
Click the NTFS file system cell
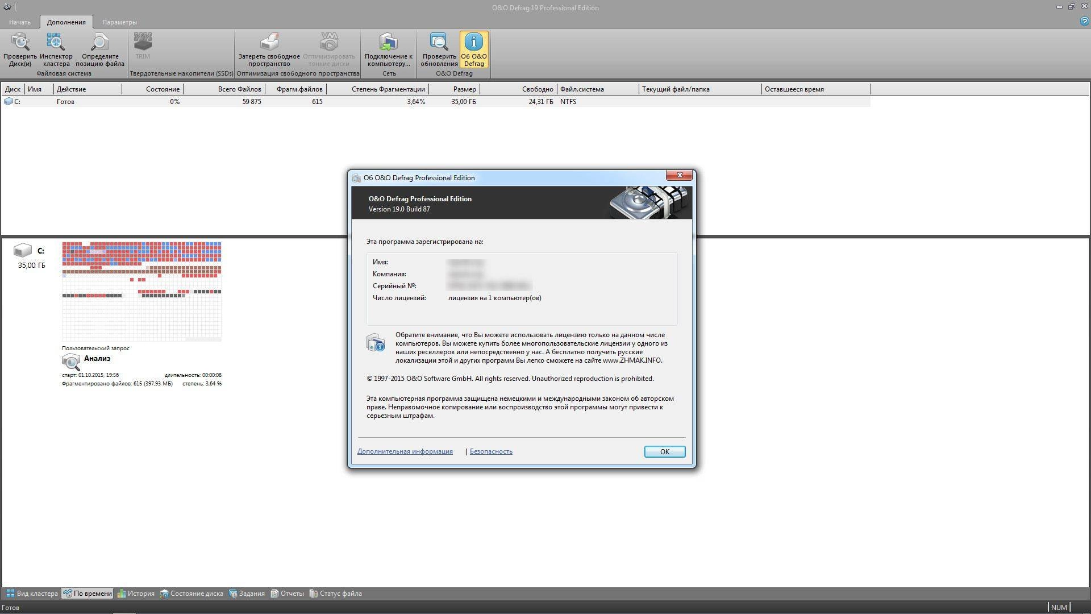click(568, 102)
